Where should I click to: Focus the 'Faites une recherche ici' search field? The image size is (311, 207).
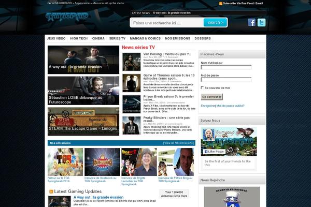(x=167, y=23)
